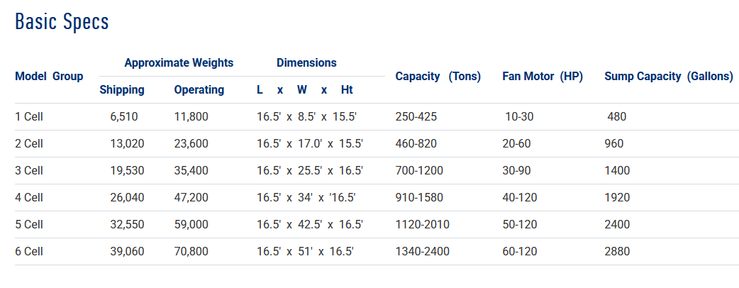Click the Basic Specs heading
Viewport: 739px width, 288px height.
point(62,21)
